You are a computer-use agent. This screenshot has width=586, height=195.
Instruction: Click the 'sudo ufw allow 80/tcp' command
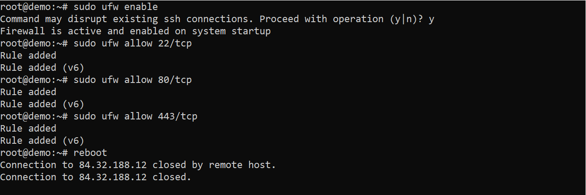click(x=132, y=80)
